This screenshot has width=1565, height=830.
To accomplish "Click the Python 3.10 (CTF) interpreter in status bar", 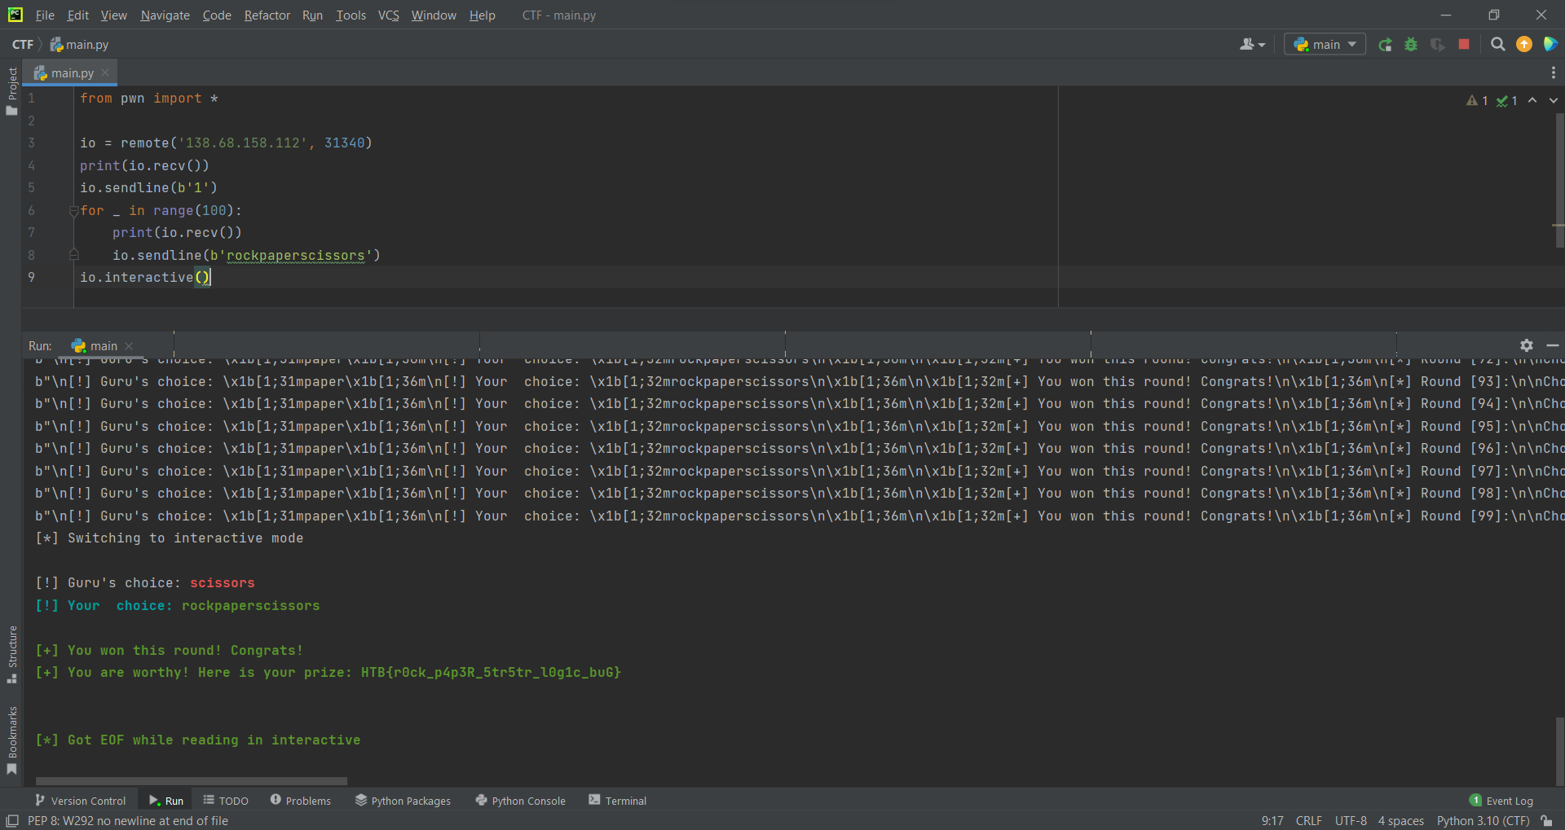I will pyautogui.click(x=1483, y=820).
